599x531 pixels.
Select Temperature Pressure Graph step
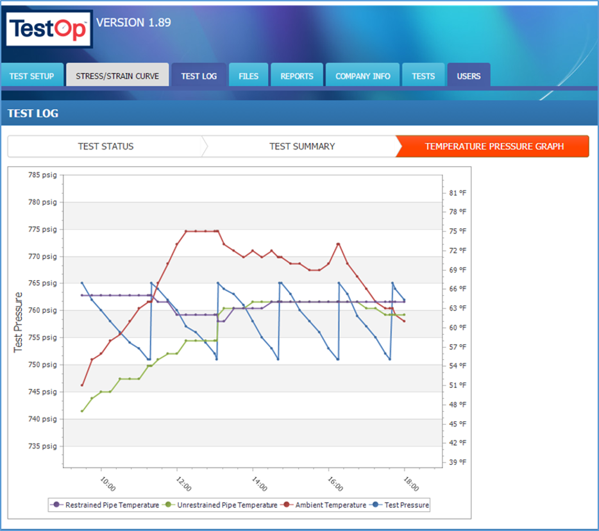click(x=494, y=146)
